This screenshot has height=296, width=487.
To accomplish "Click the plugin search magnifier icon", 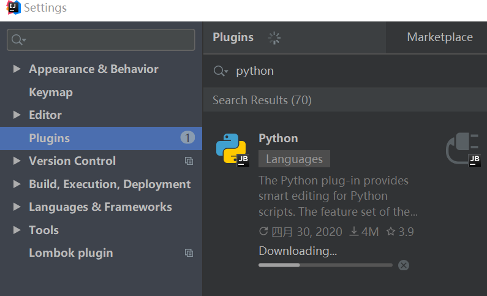I will coord(220,71).
